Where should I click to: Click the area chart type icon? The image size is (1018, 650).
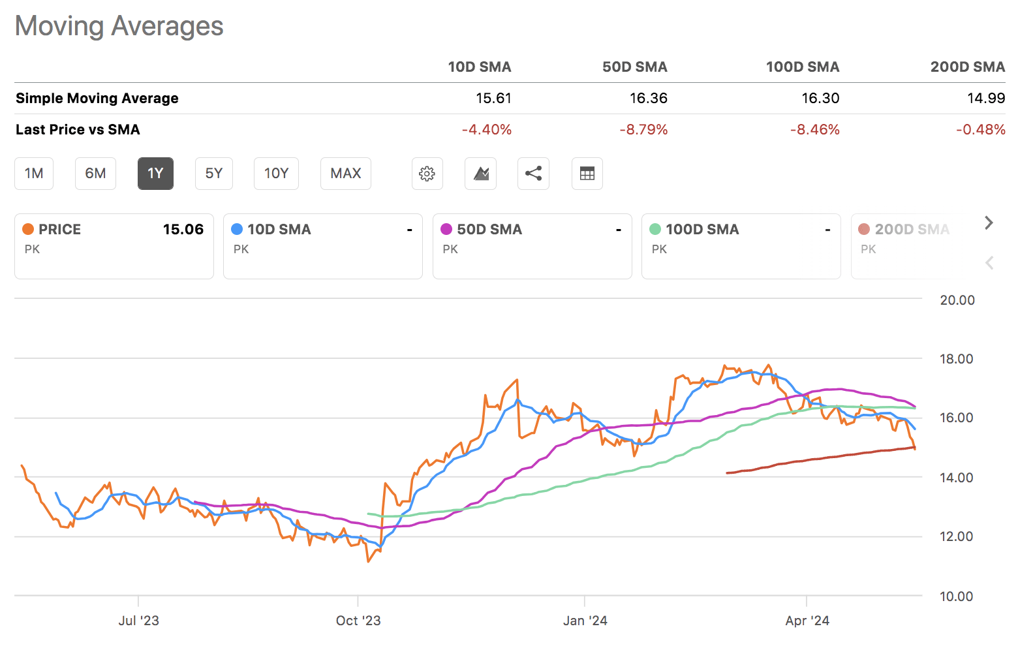[x=480, y=174]
